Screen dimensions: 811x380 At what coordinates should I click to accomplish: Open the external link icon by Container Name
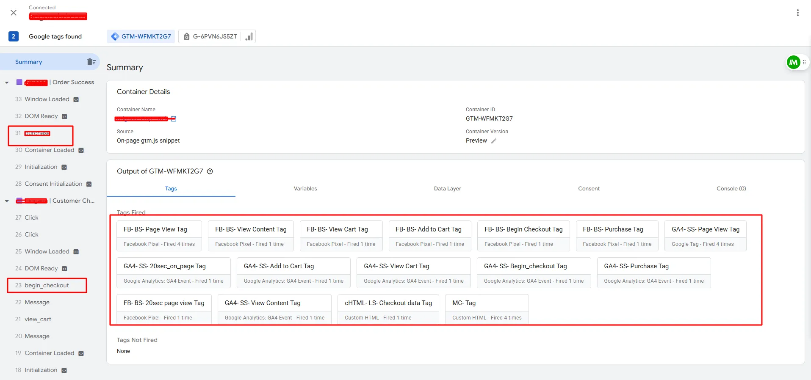174,119
